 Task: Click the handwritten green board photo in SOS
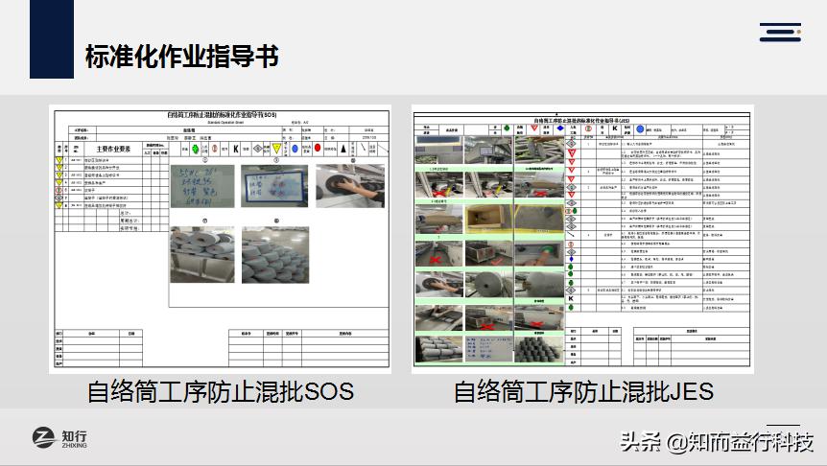point(202,186)
